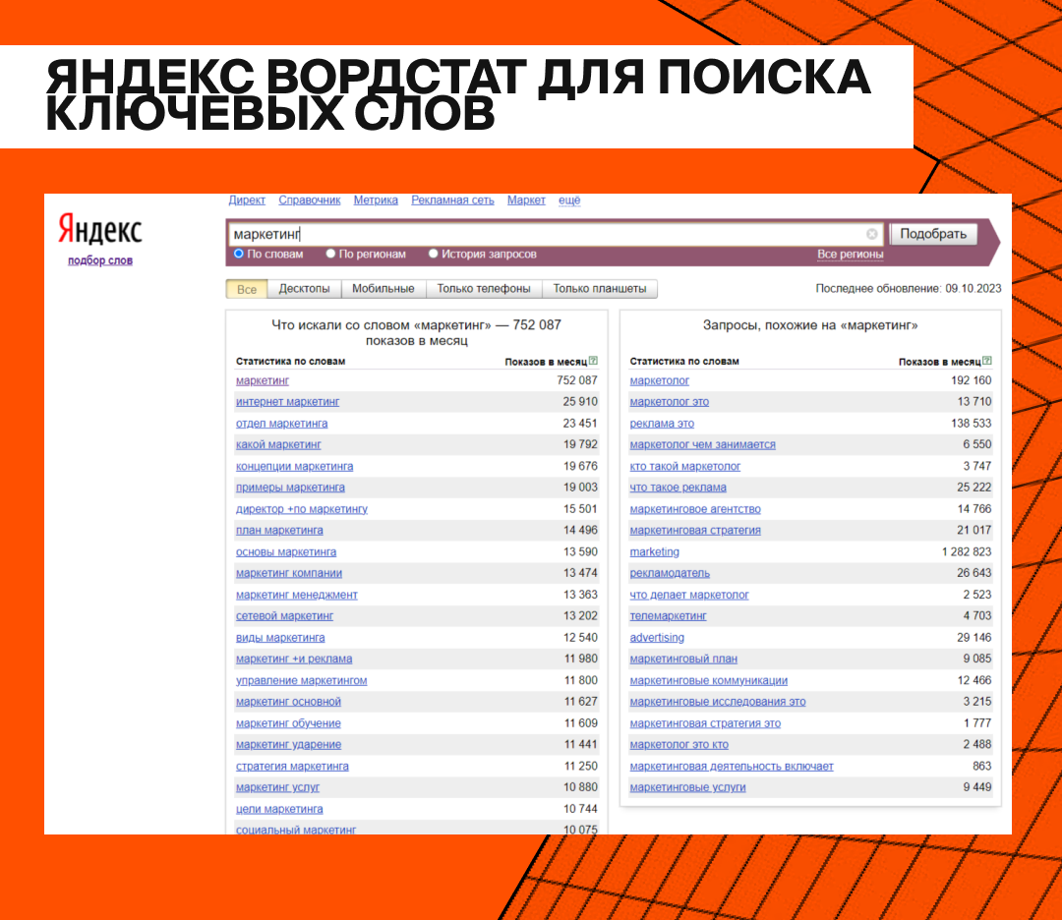The width and height of the screenshot is (1062, 920).
Task: Switch to the Только телефоны tab
Action: pos(484,289)
